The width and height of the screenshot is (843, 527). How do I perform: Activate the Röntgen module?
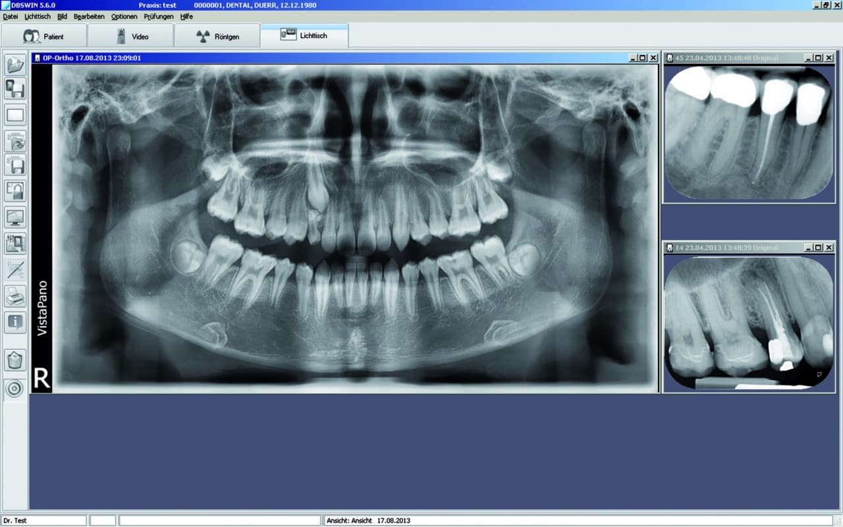(218, 36)
